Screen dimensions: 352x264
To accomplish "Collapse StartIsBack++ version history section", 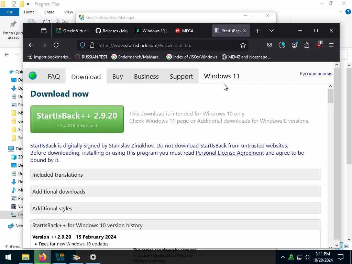I will pos(175,225).
